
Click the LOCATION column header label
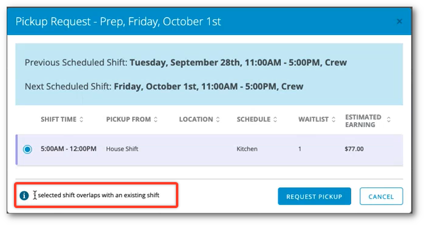point(196,120)
